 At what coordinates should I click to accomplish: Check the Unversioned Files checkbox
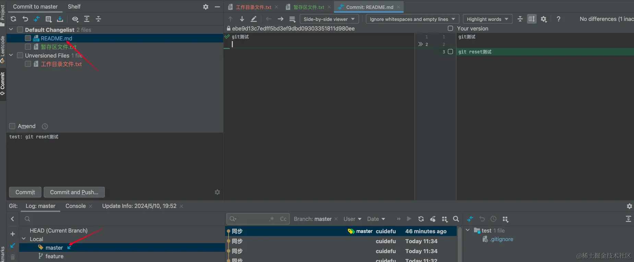[x=20, y=55]
